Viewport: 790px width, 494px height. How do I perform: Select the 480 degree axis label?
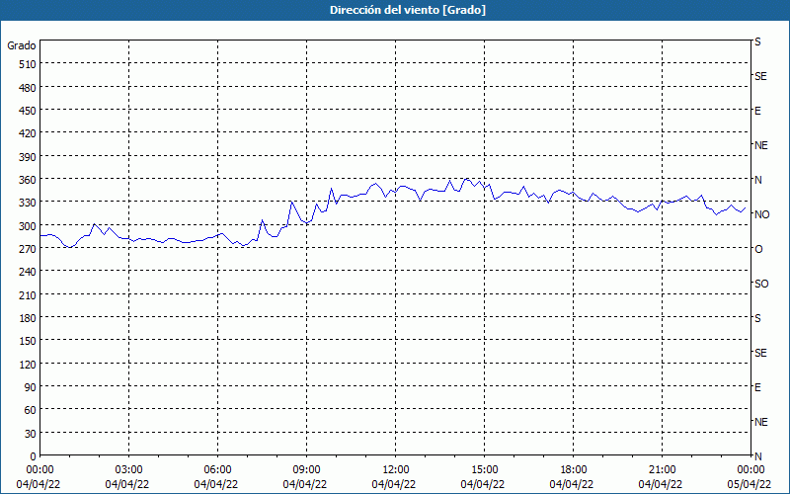[x=28, y=88]
